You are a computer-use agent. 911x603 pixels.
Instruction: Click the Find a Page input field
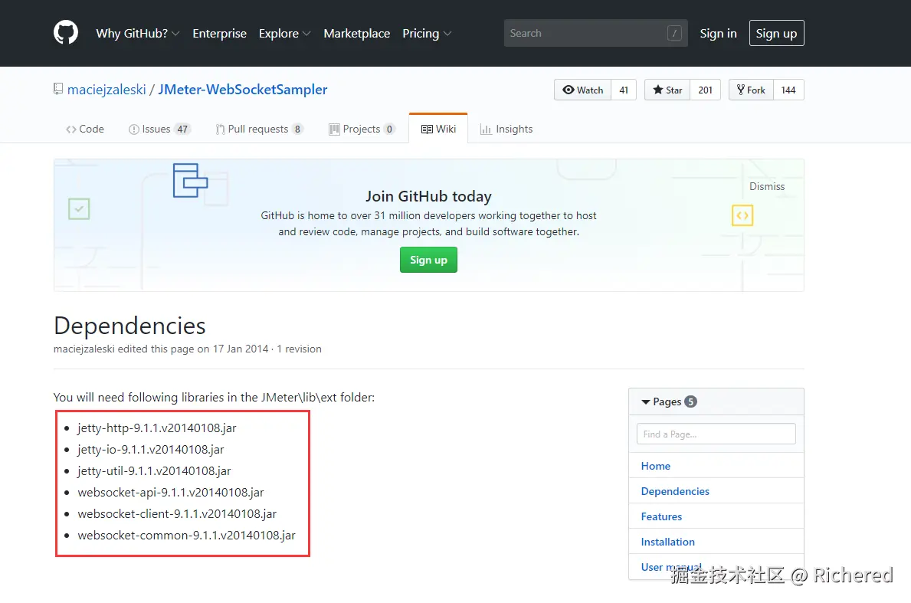(x=716, y=434)
